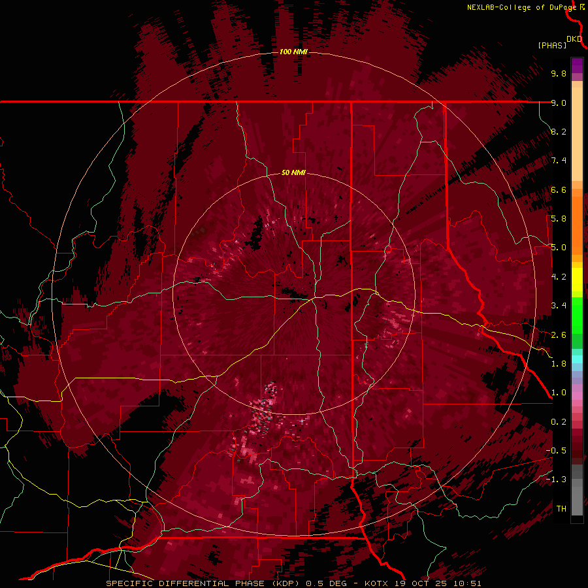
Task: Click the 0.2 value on color scale
Action: pyautogui.click(x=559, y=422)
